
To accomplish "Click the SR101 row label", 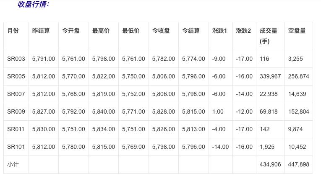I will 16,147.
